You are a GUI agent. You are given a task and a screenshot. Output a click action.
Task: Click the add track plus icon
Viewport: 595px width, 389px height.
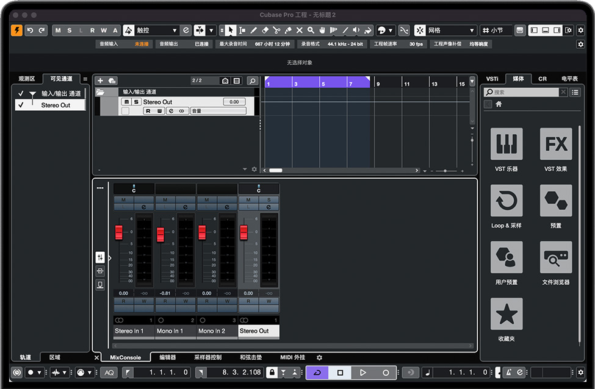(101, 80)
